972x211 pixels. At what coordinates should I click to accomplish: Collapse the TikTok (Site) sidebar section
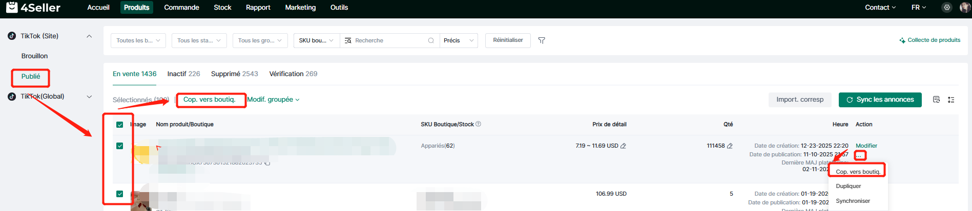pyautogui.click(x=89, y=36)
